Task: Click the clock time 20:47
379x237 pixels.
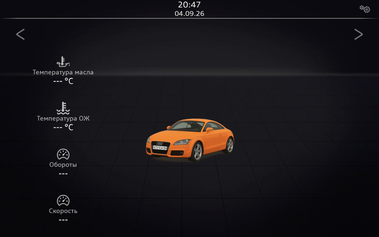Action: (189, 5)
